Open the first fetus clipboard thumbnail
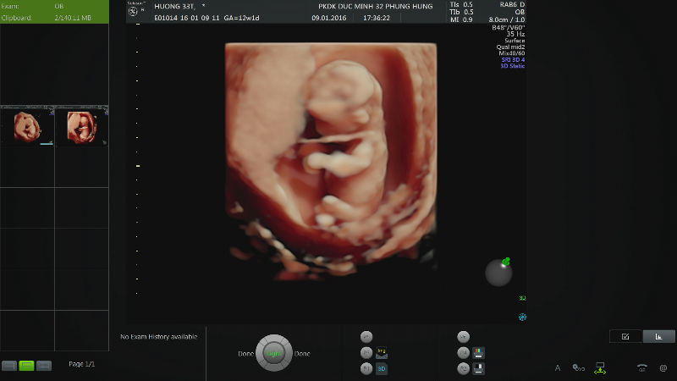This screenshot has width=677, height=381. 27,125
